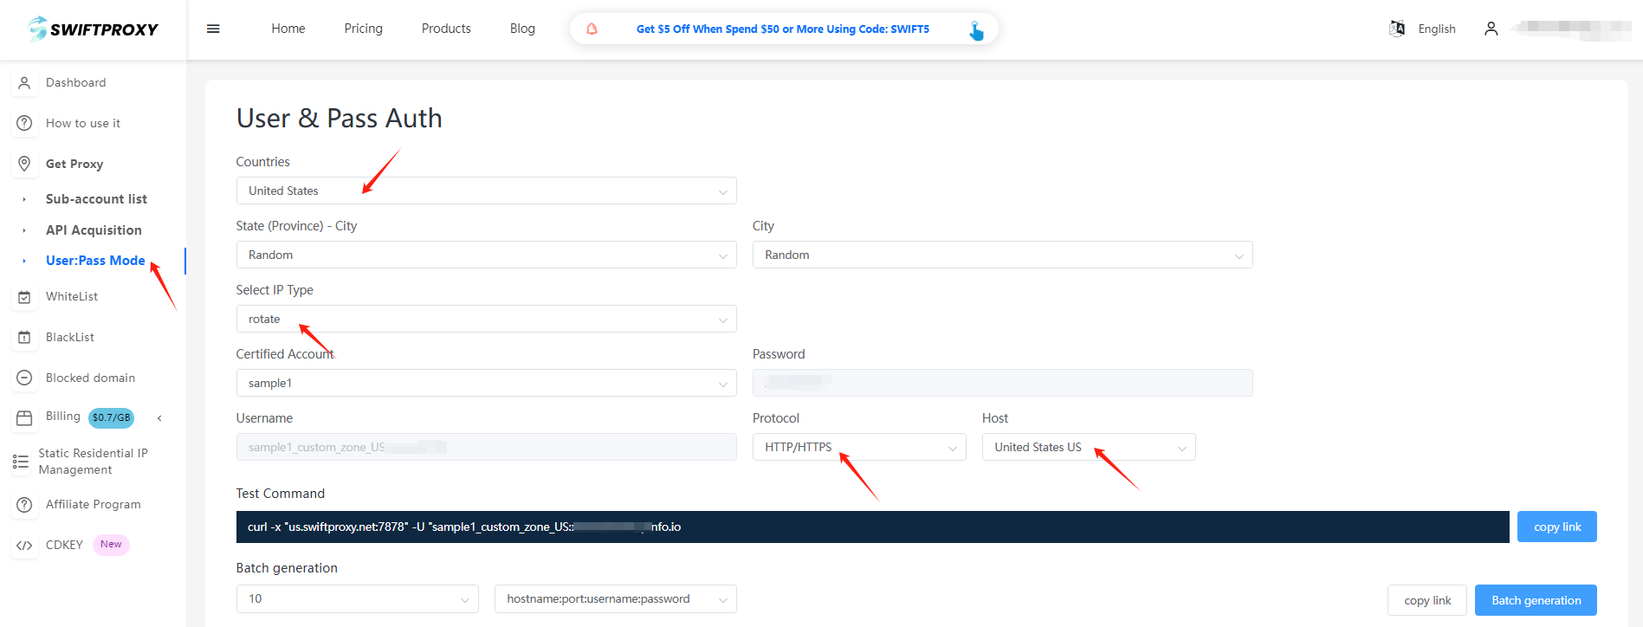Open Blocked domain page
This screenshot has width=1643, height=627.
coord(90,378)
